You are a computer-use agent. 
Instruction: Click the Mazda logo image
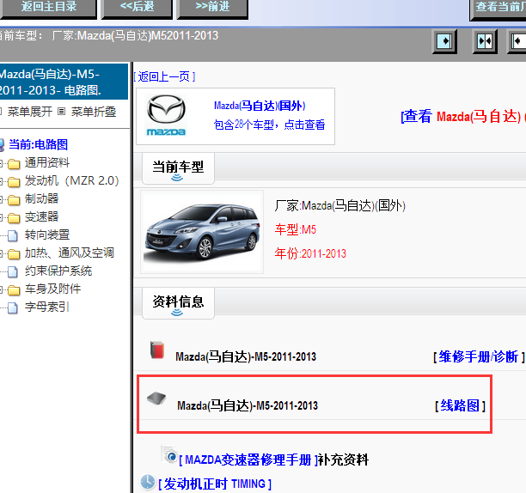tap(166, 116)
